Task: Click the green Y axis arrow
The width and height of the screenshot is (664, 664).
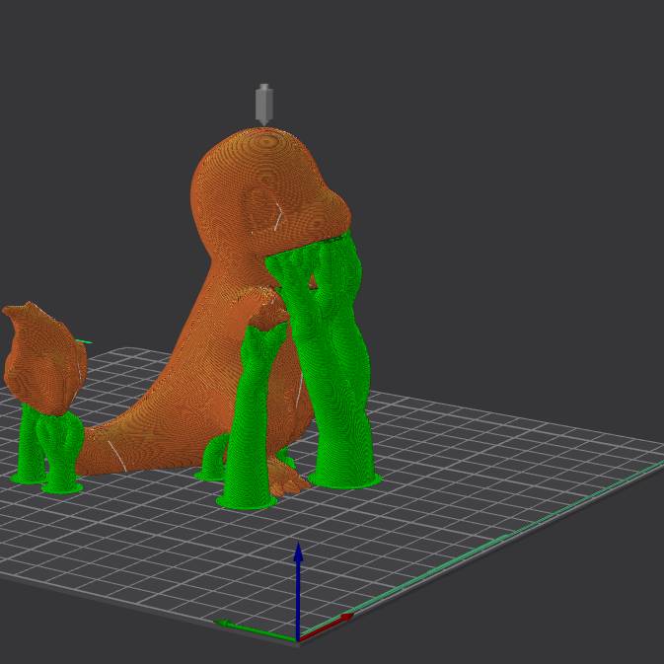Action: [255, 630]
